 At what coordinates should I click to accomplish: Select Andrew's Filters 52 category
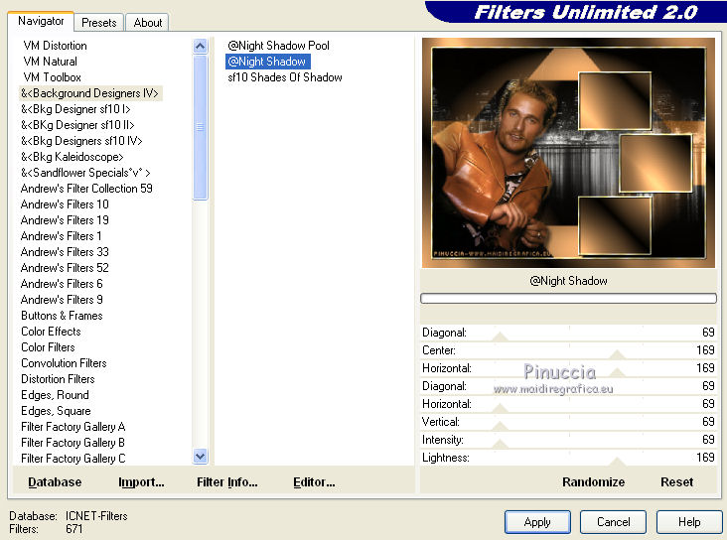(65, 267)
